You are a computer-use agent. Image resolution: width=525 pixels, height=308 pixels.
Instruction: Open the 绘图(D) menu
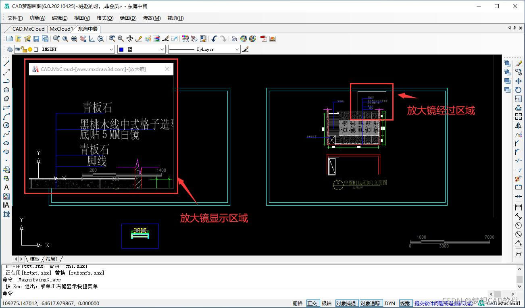128,18
